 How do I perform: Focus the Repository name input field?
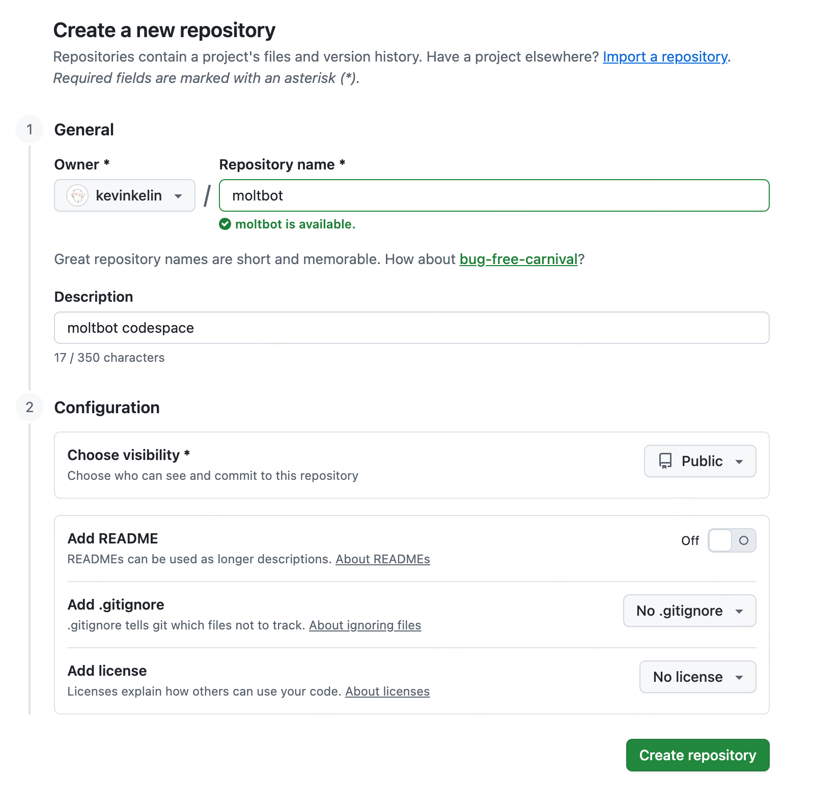(494, 195)
